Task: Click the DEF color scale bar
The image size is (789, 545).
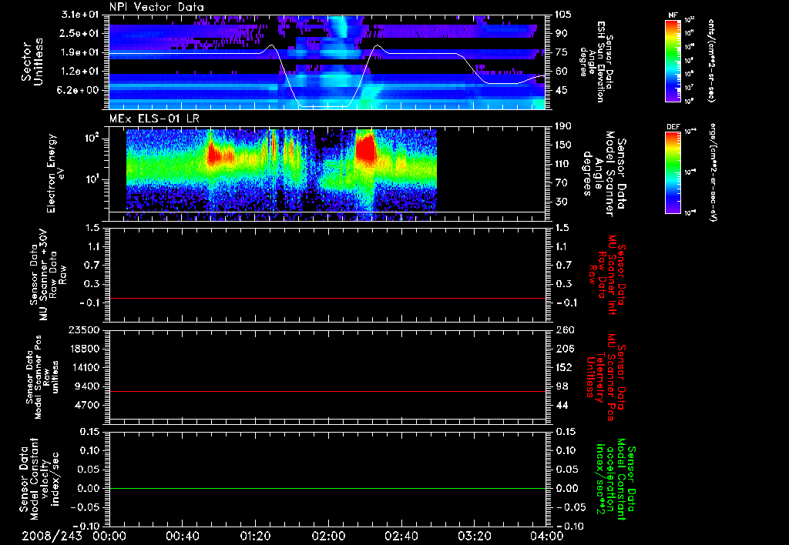Action: pyautogui.click(x=673, y=172)
